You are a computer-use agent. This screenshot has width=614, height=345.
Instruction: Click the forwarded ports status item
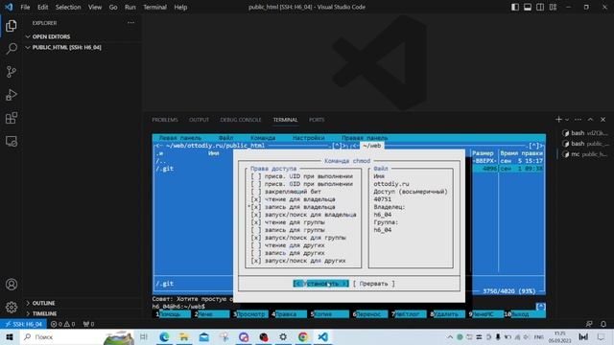pos(88,324)
